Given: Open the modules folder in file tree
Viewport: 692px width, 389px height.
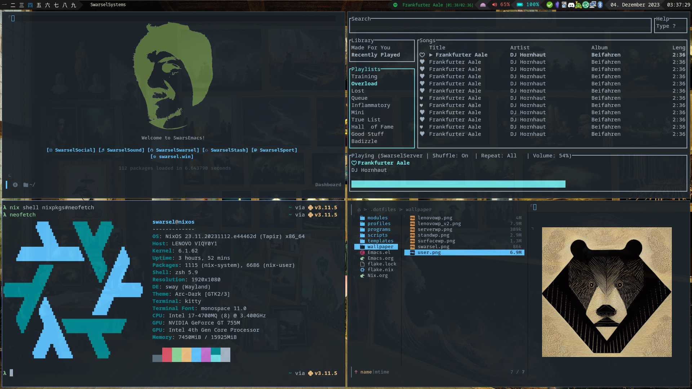Looking at the screenshot, I should [x=377, y=218].
